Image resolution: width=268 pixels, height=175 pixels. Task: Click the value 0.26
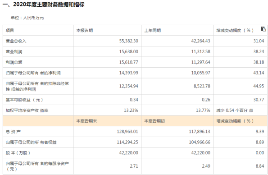206,100
